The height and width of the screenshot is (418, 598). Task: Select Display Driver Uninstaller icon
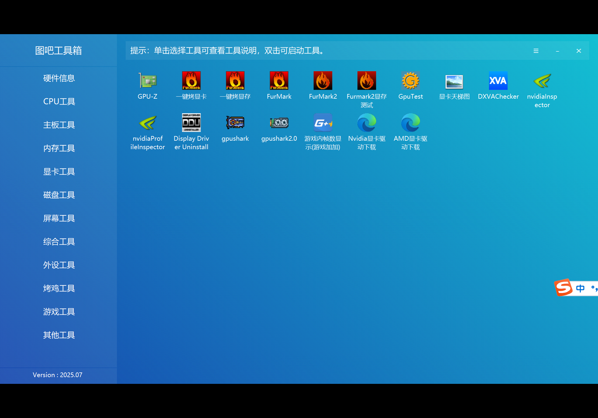pos(191,123)
